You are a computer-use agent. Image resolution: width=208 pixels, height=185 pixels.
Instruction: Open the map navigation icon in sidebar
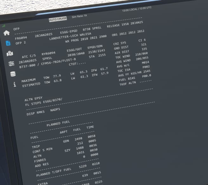click(x=10, y=53)
